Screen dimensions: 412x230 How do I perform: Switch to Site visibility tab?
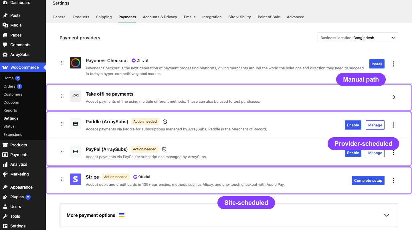pyautogui.click(x=240, y=17)
